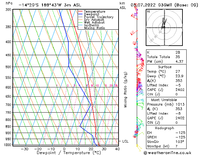Click the Hodograph section heading

pos(165,128)
